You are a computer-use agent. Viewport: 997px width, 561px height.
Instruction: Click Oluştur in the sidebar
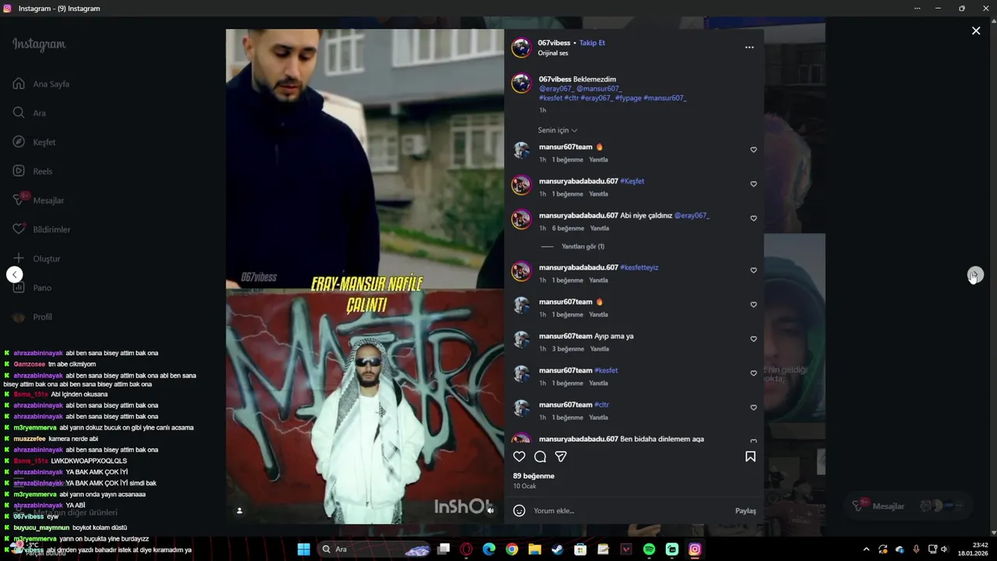pyautogui.click(x=37, y=259)
